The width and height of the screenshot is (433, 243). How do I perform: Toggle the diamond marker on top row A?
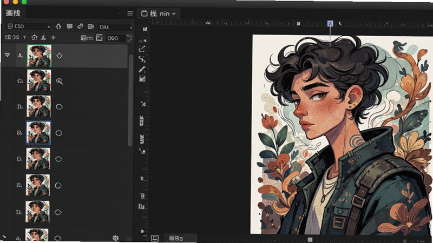[60, 56]
